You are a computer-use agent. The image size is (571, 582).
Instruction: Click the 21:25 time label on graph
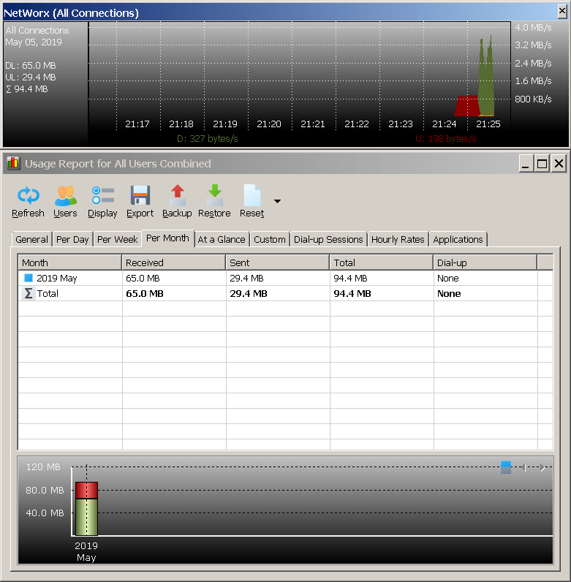(488, 124)
